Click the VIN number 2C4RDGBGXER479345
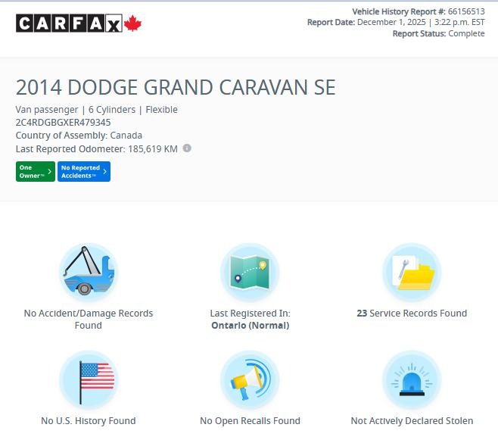 point(63,123)
